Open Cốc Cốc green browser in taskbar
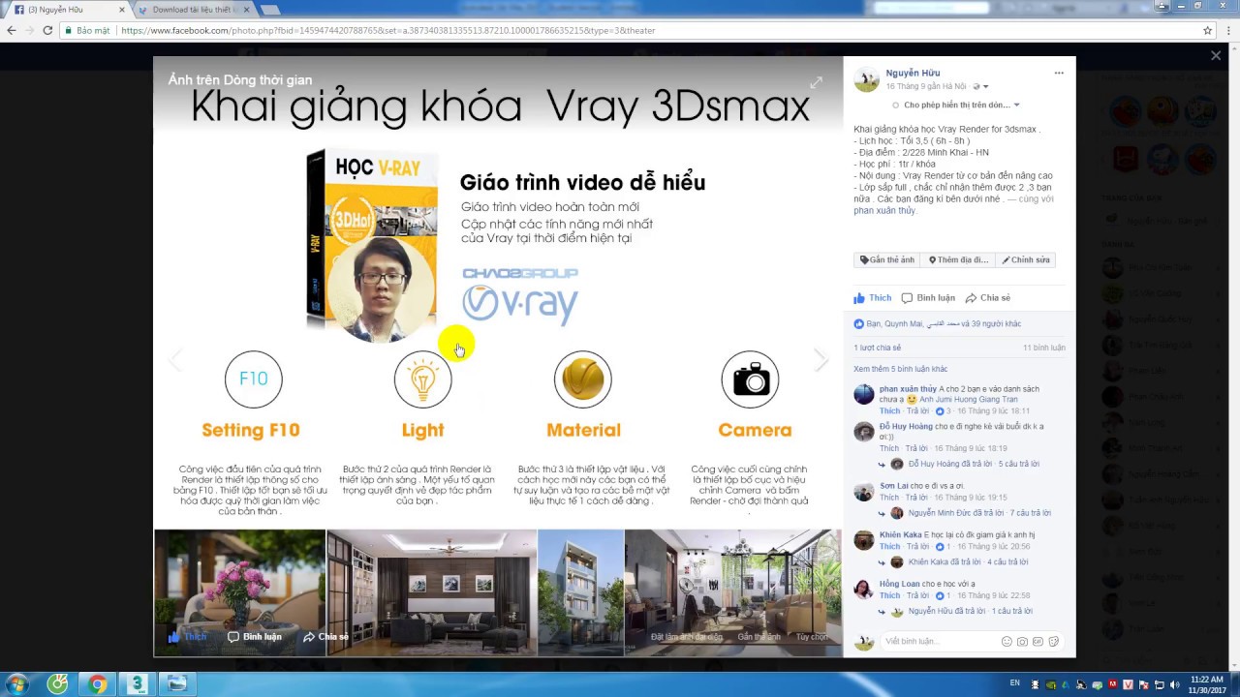This screenshot has width=1240, height=697. point(57,684)
